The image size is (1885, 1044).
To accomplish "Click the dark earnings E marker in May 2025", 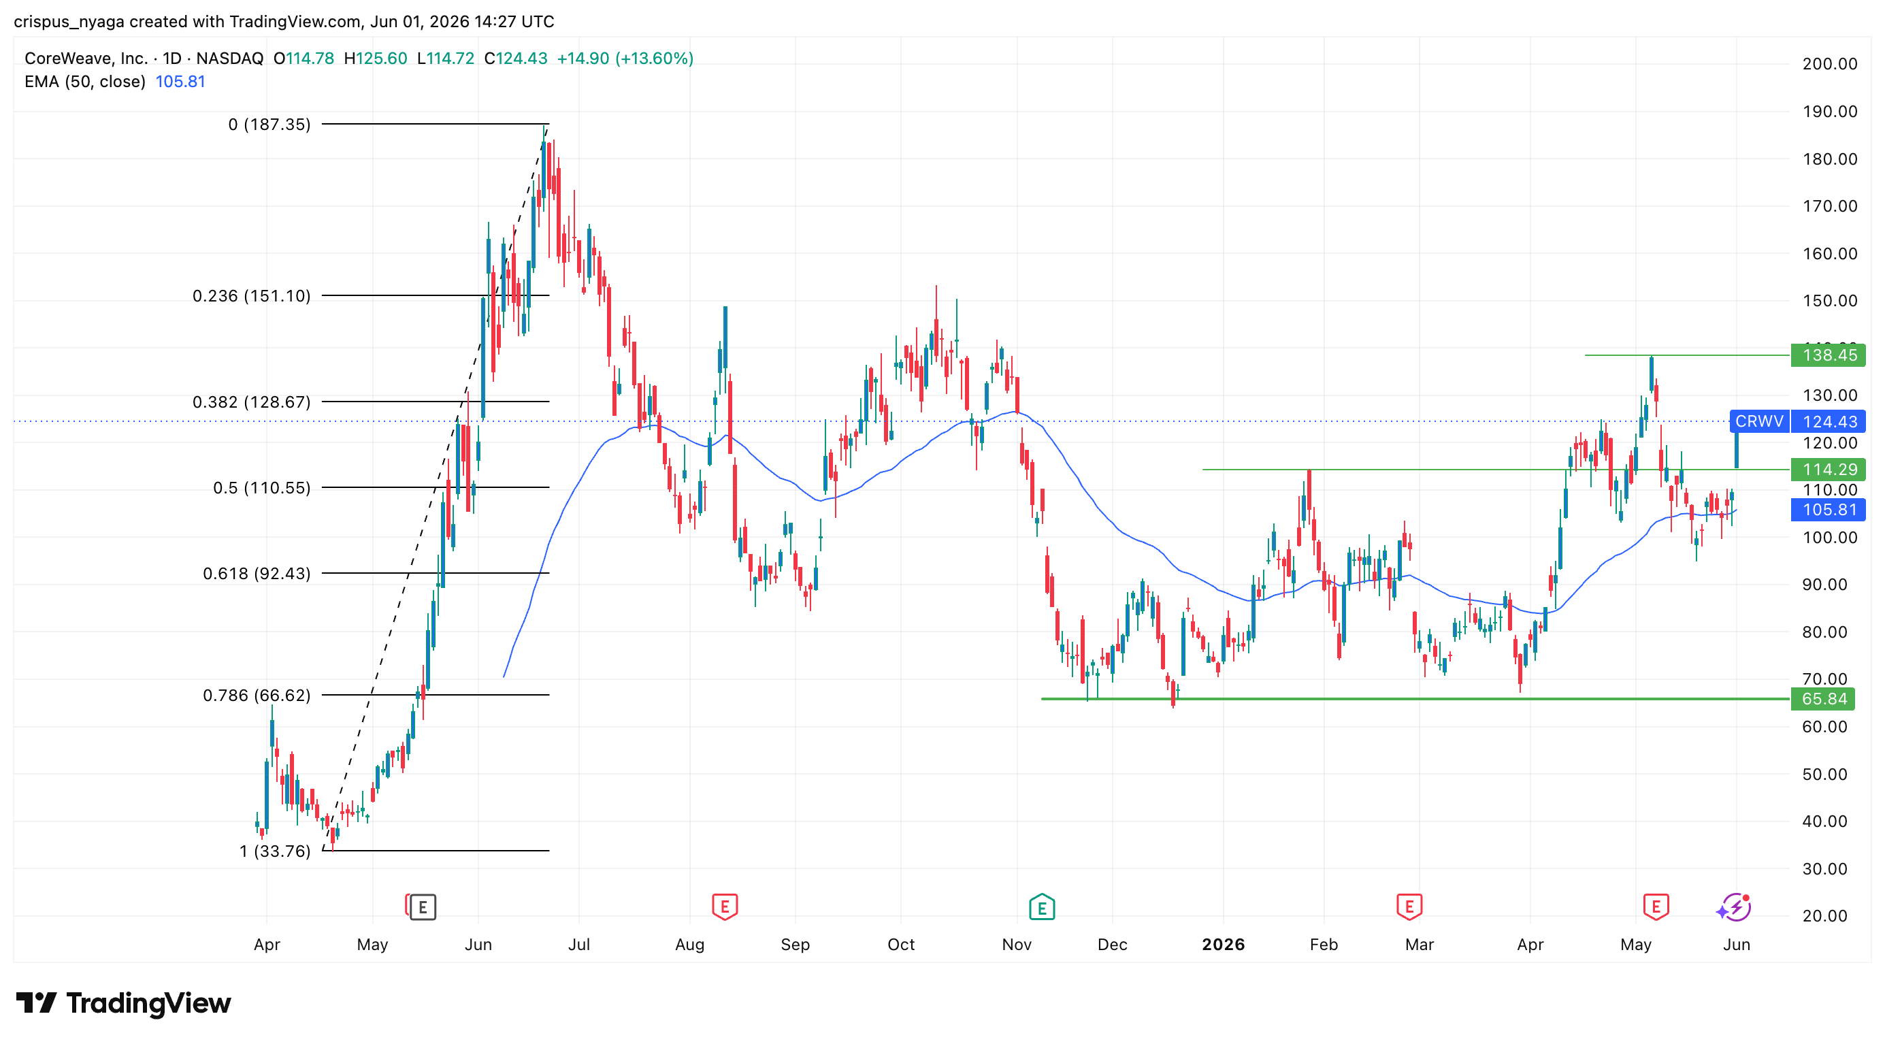I will click(422, 907).
